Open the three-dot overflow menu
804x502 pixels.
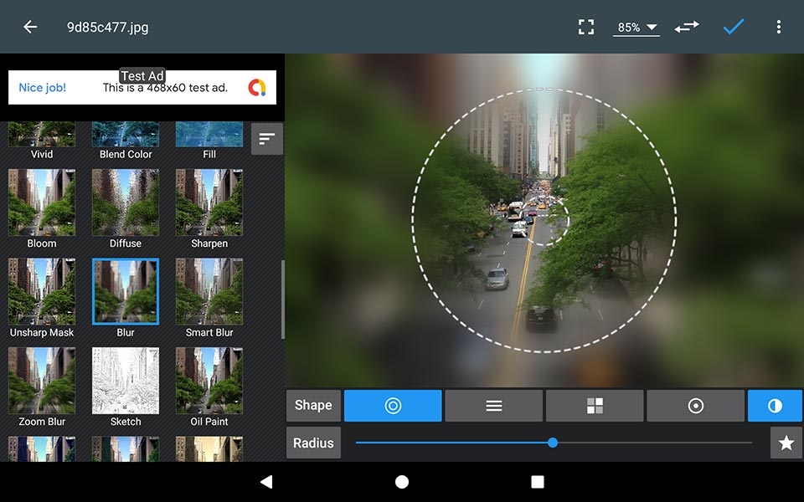[x=779, y=26]
